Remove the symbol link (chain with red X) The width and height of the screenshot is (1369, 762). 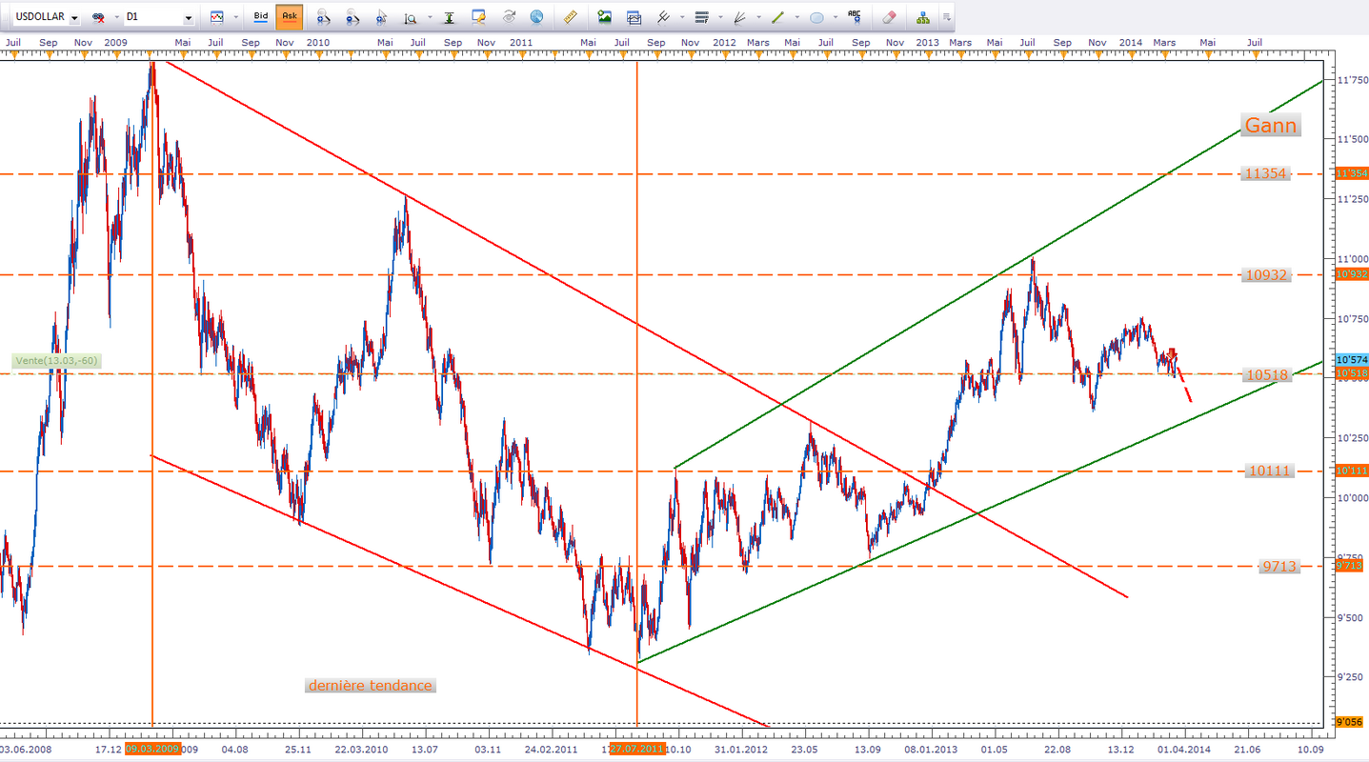point(98,17)
